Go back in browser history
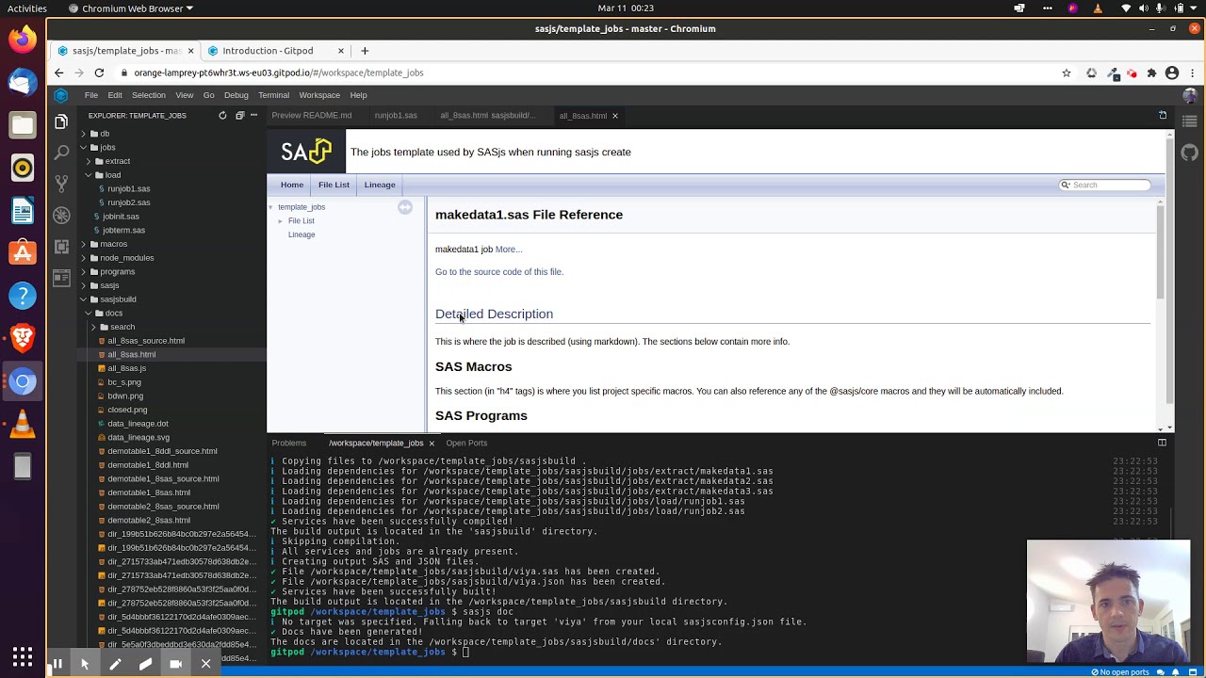Image resolution: width=1206 pixels, height=678 pixels. click(58, 73)
